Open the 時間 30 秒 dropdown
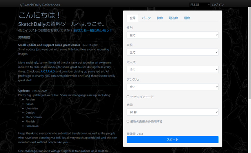 click(173, 112)
